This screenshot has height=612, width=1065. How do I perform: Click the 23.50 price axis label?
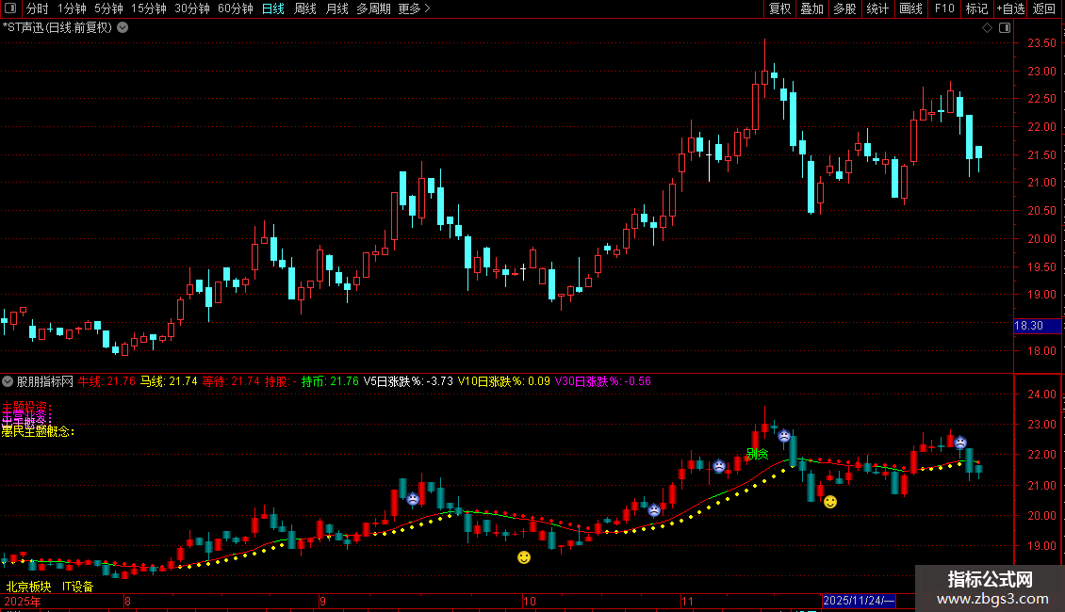click(1041, 42)
